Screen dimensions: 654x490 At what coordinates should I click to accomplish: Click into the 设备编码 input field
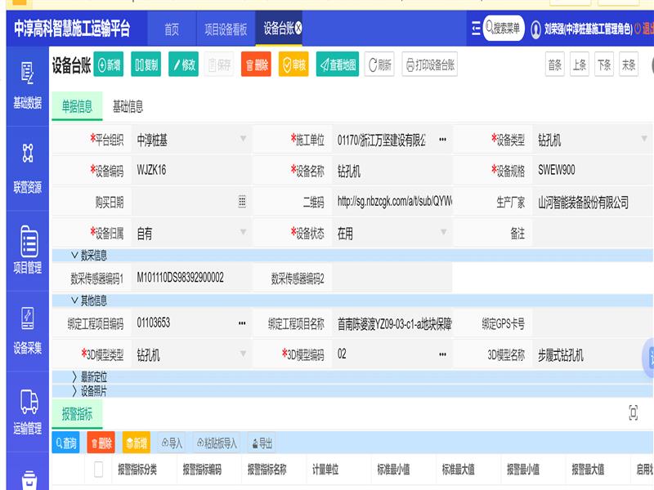tap(188, 171)
